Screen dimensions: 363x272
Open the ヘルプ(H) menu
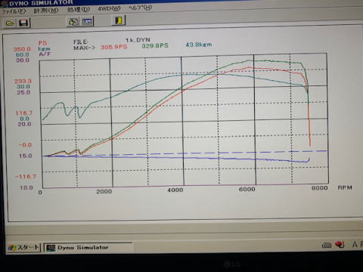pyautogui.click(x=140, y=8)
